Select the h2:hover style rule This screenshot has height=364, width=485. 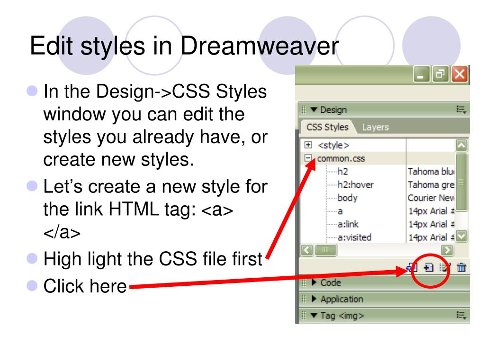pos(355,184)
